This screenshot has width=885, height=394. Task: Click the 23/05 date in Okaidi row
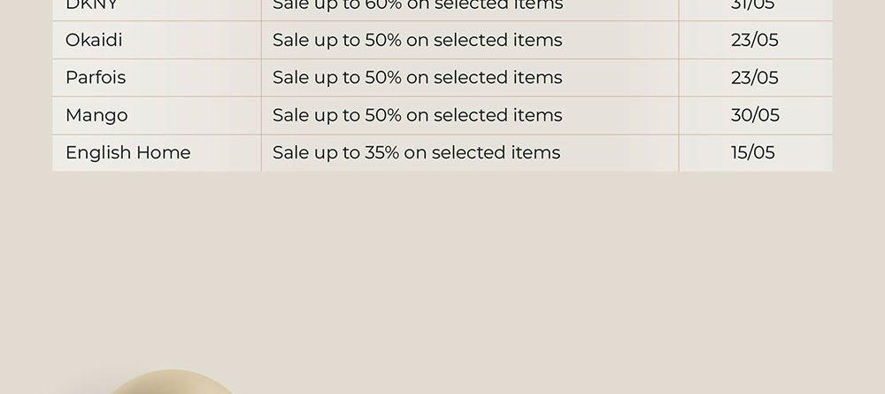(755, 40)
